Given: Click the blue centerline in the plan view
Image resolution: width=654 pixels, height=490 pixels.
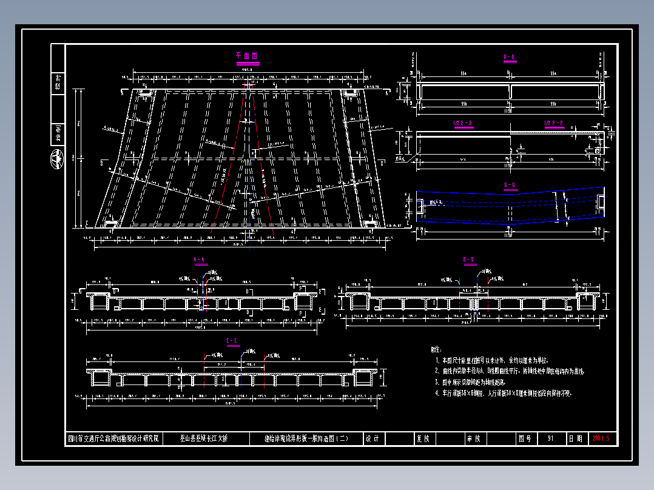Looking at the screenshot, I should [x=249, y=162].
